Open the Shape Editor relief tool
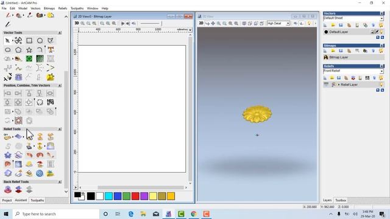The width and height of the screenshot is (390, 219). (7, 137)
